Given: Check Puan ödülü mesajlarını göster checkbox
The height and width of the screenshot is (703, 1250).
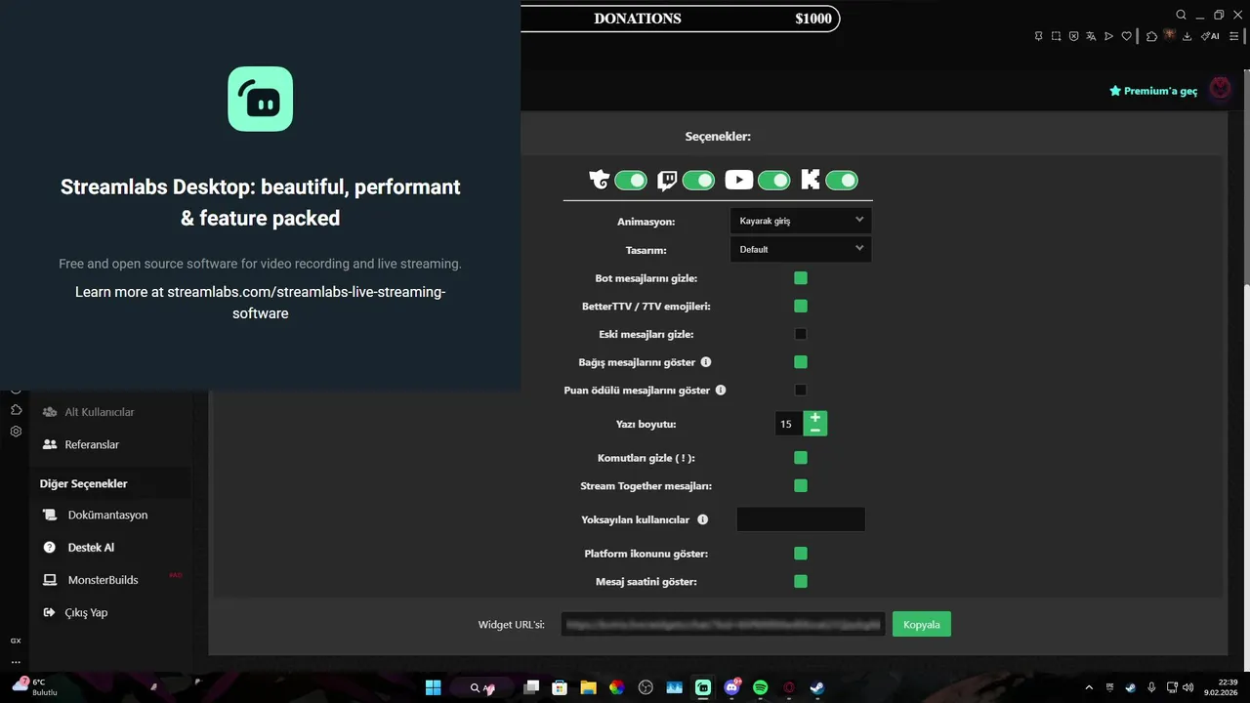Looking at the screenshot, I should (801, 390).
